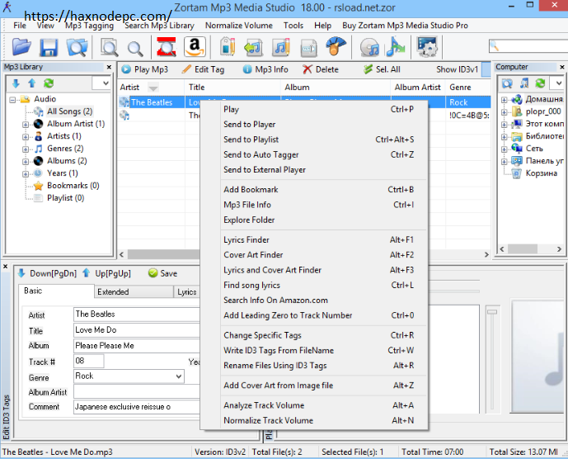
Task: Click the Sel. All button
Action: click(382, 69)
